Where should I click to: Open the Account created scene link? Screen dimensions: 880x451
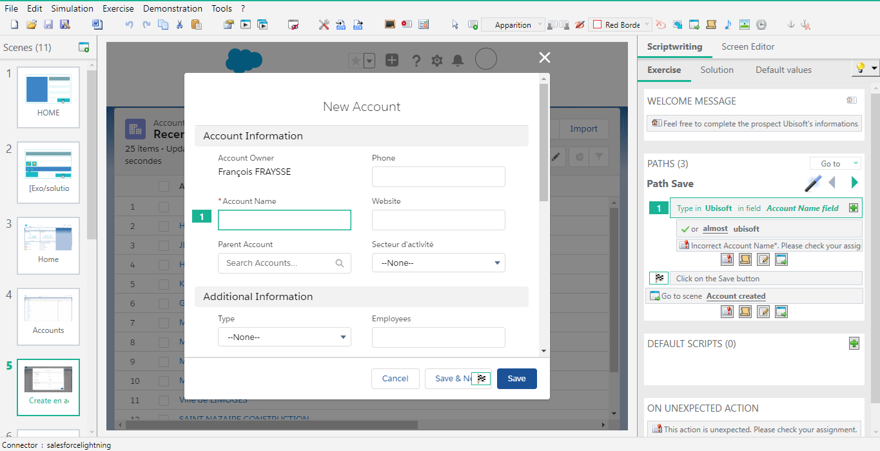point(736,296)
